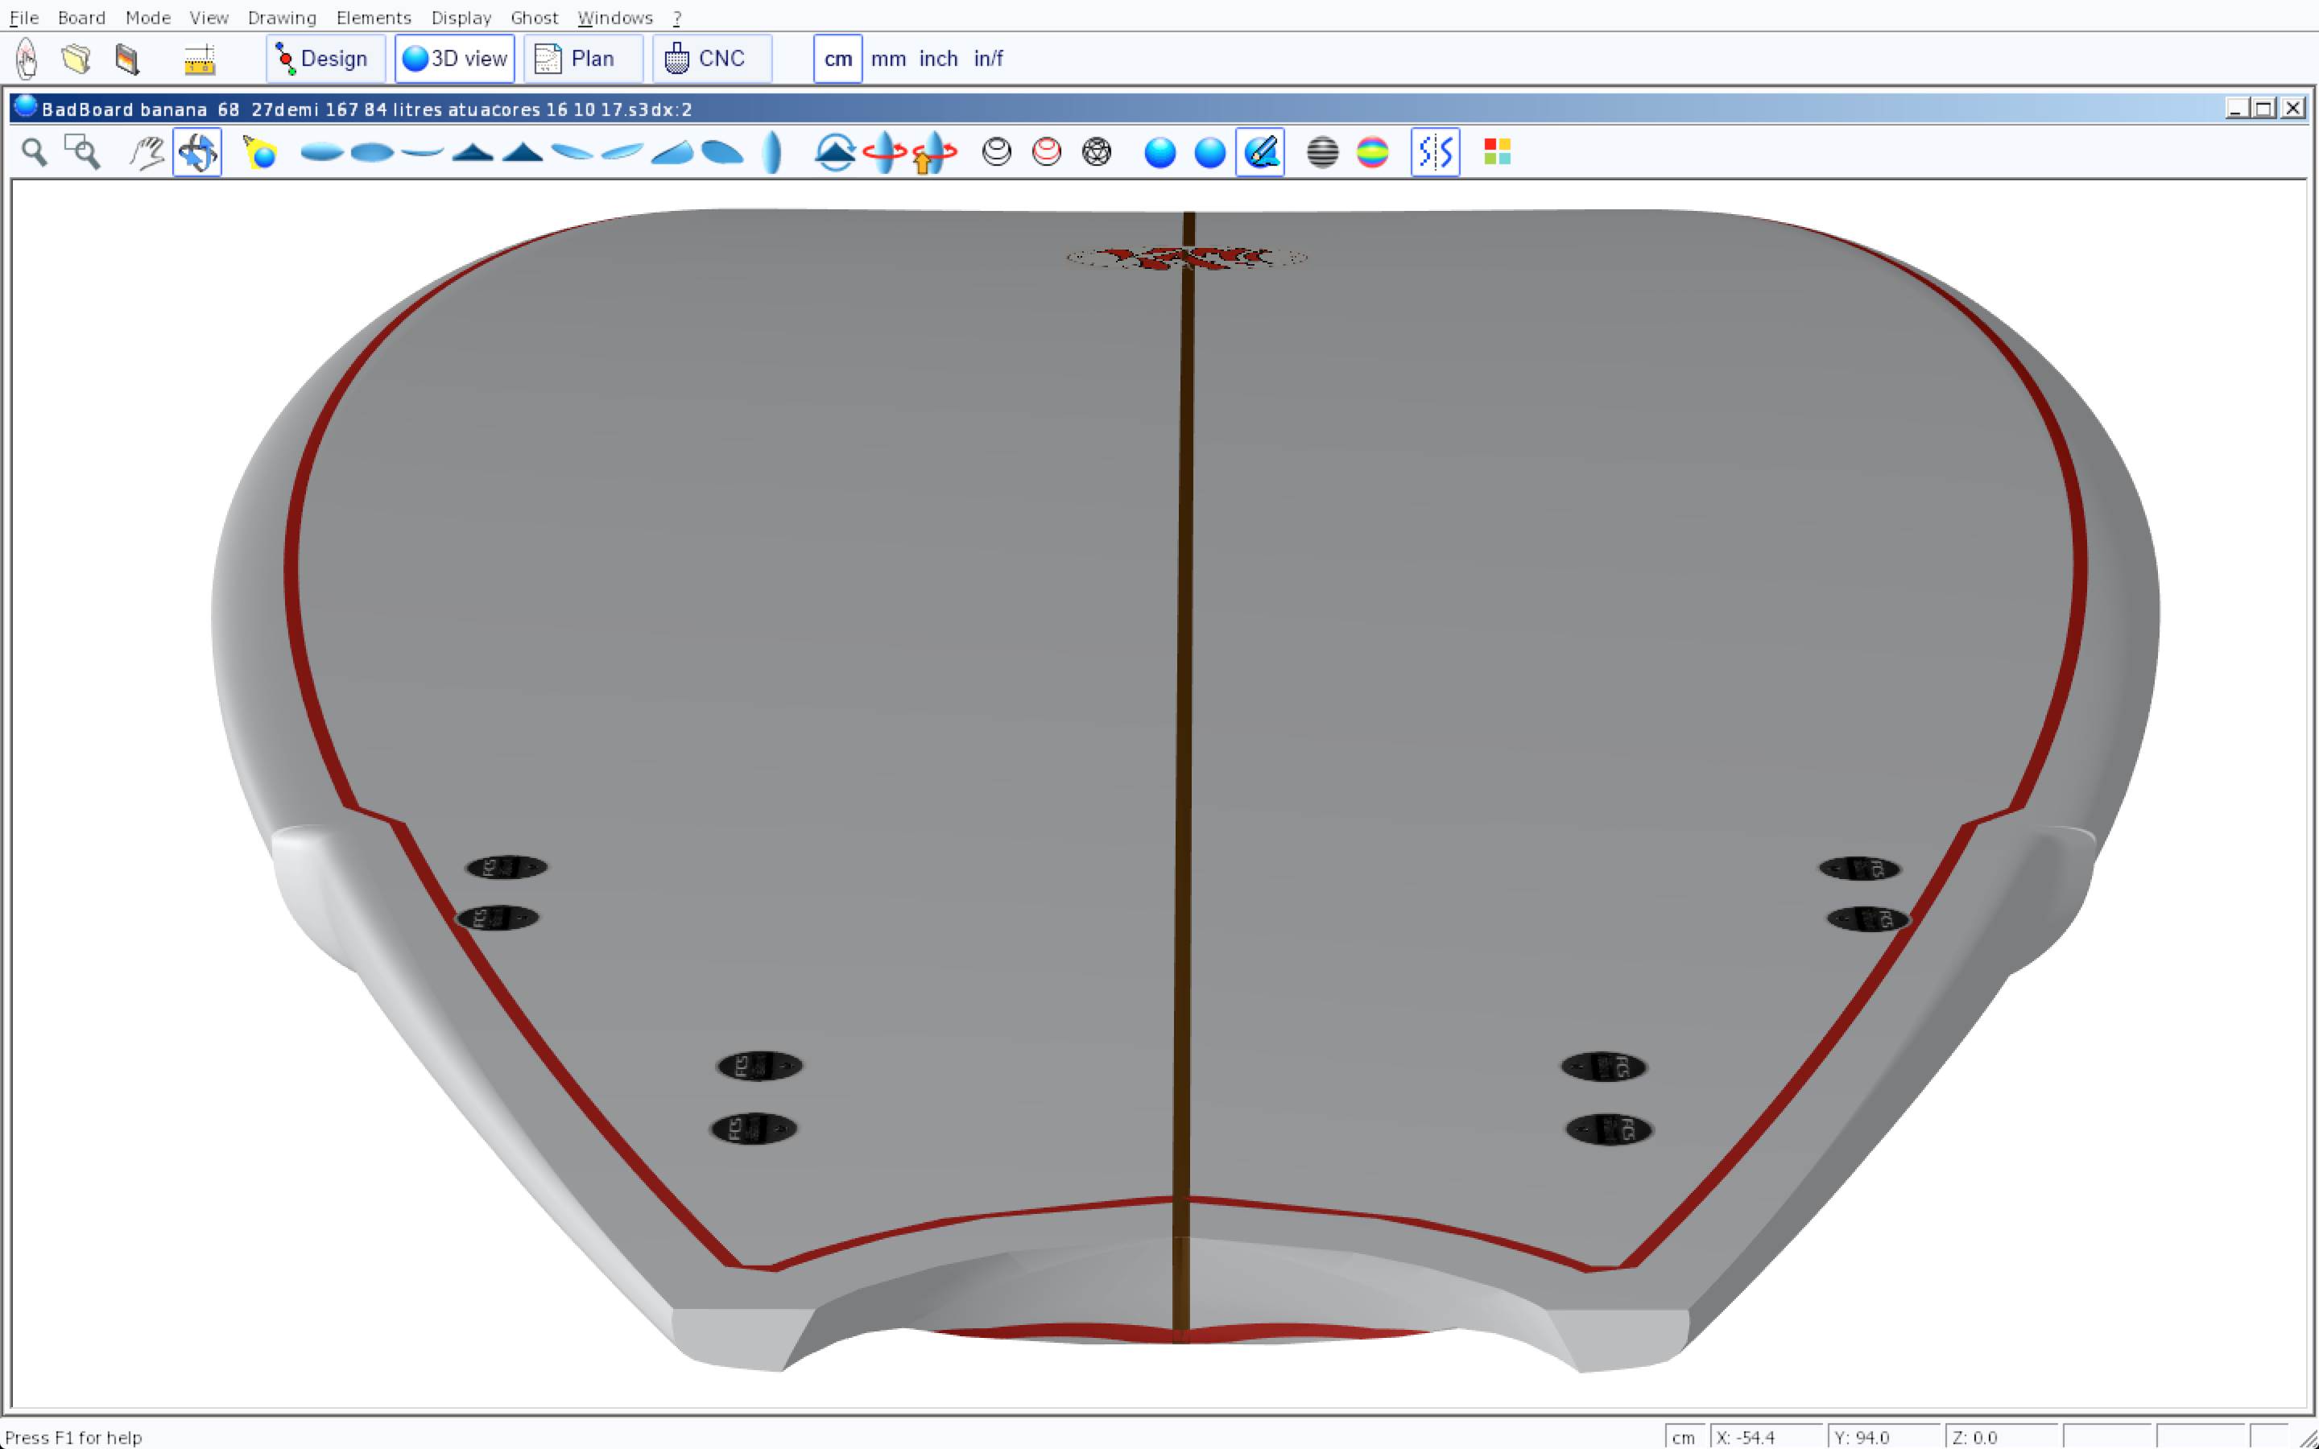Screen dimensions: 2319x1449
Task: Toggle the 3D rotate view tool
Action: pos(197,152)
